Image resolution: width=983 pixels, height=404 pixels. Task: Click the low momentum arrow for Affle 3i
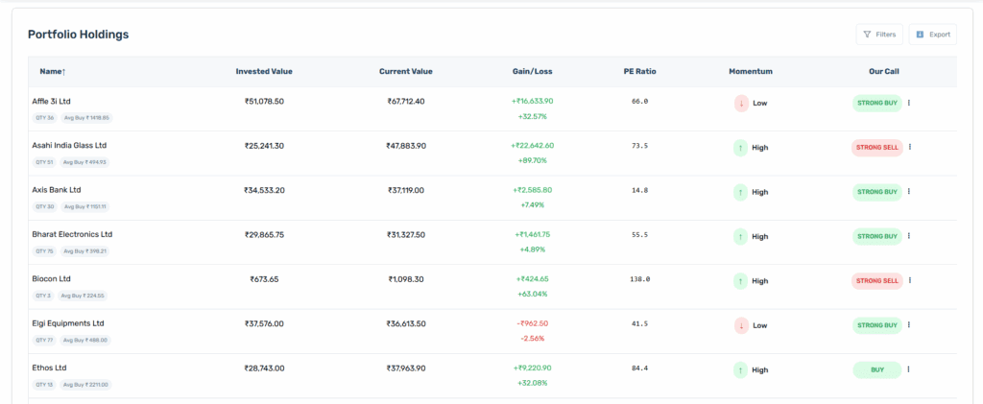pyautogui.click(x=741, y=103)
